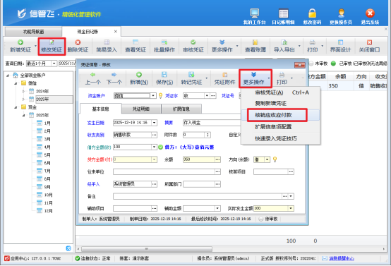Click 保存(S) in voucher dialog

(x=164, y=78)
